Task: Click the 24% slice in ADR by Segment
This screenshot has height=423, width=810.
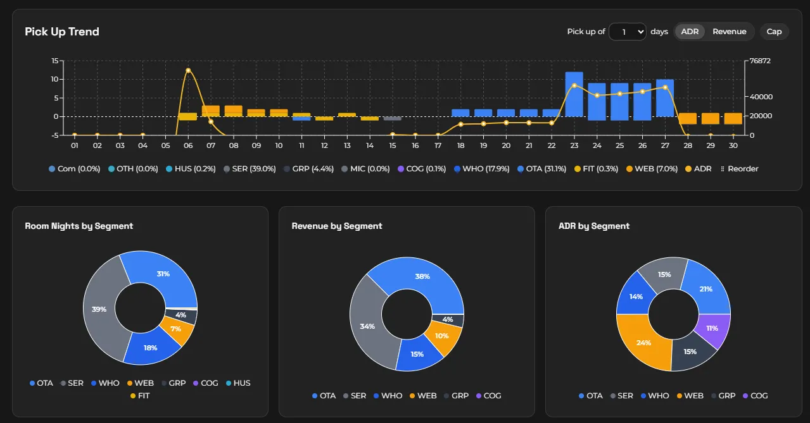Action: 644,342
